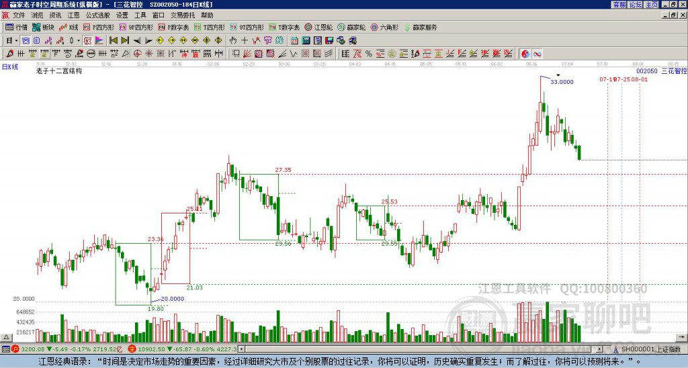The width and height of the screenshot is (688, 368).
Task: Jump to the first bar icon
Action: point(113,41)
